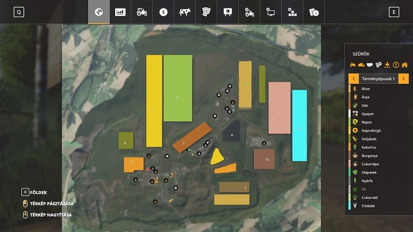Open the help info icon tab

tap(314, 12)
